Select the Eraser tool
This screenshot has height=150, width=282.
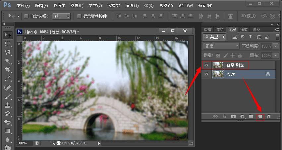8,122
